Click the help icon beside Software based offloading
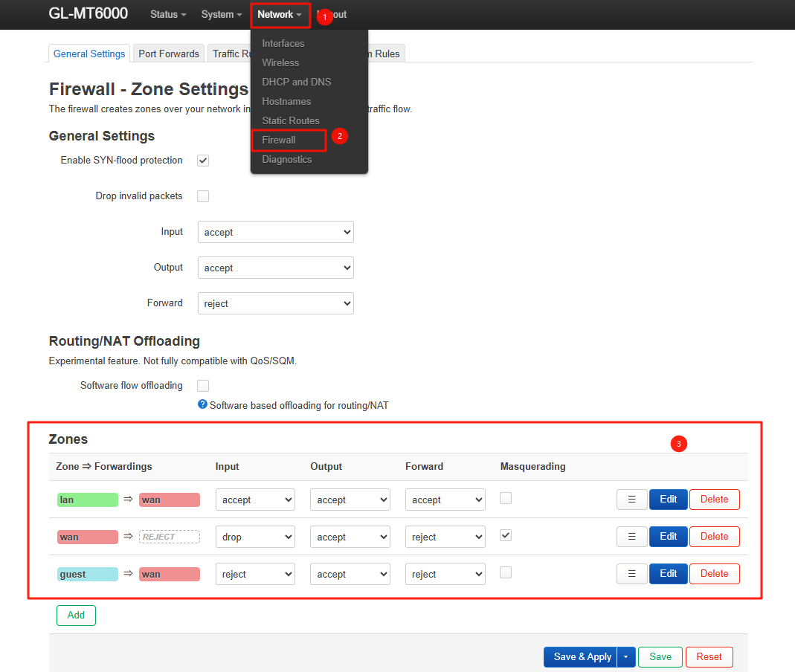This screenshot has height=672, width=795. 202,405
